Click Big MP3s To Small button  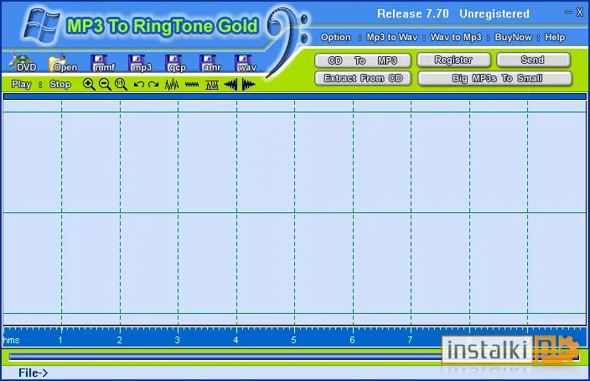[x=494, y=78]
